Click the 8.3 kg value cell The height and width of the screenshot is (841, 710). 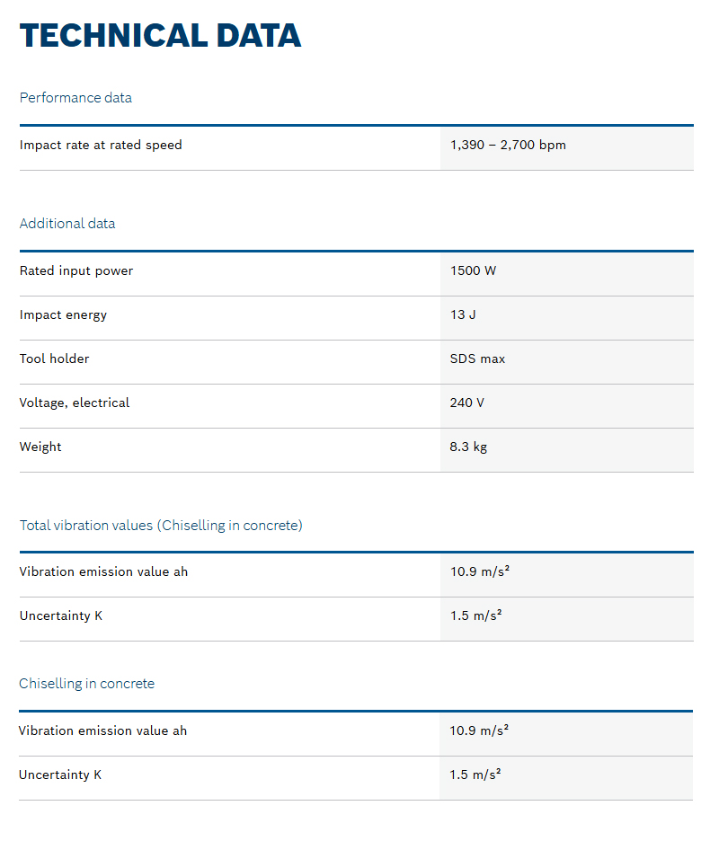(468, 447)
